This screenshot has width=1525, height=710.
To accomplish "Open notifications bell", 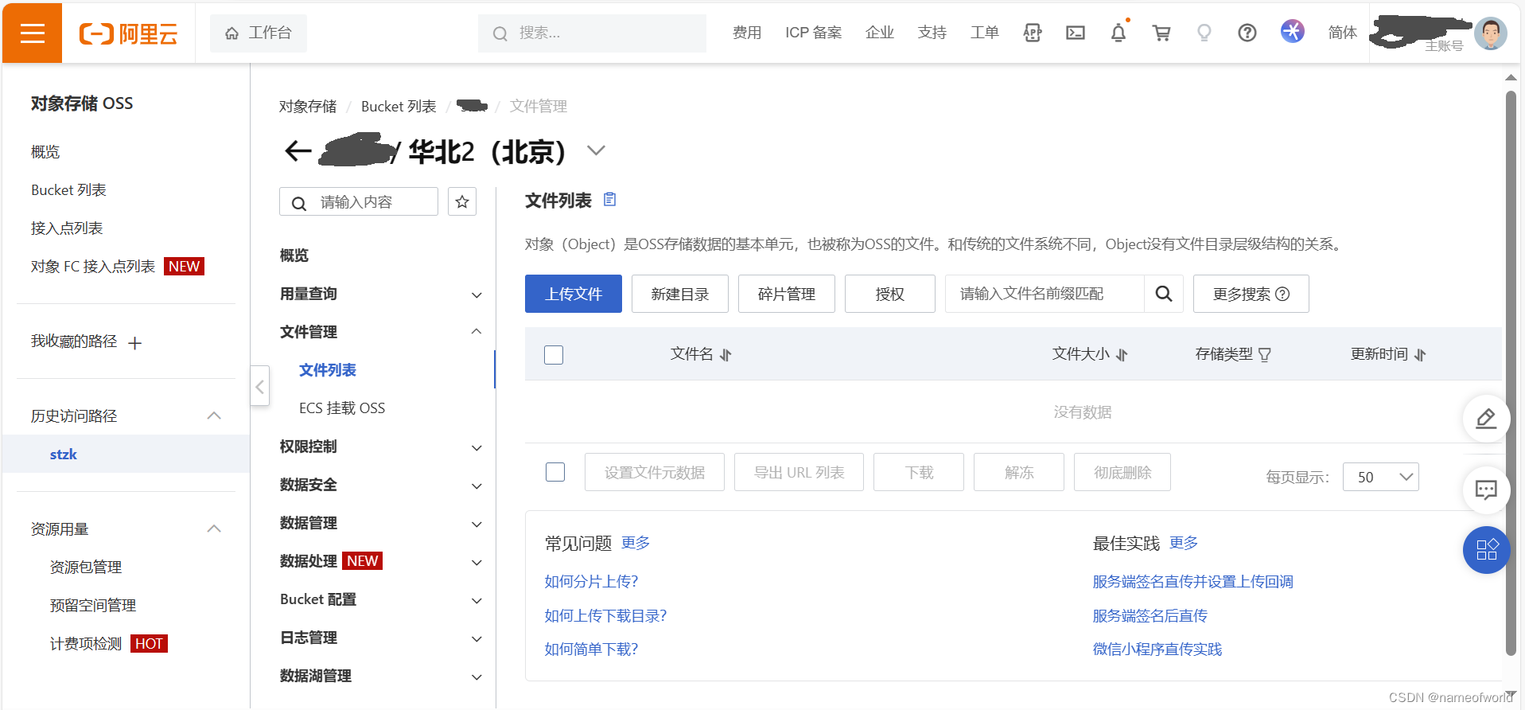I will coord(1118,33).
